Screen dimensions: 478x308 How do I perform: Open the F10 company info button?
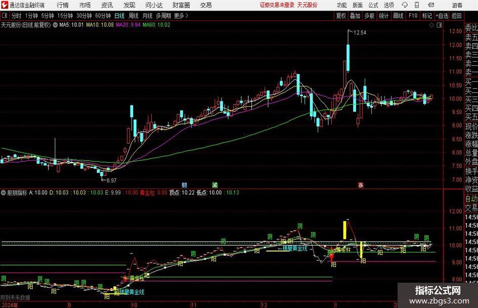(x=413, y=16)
